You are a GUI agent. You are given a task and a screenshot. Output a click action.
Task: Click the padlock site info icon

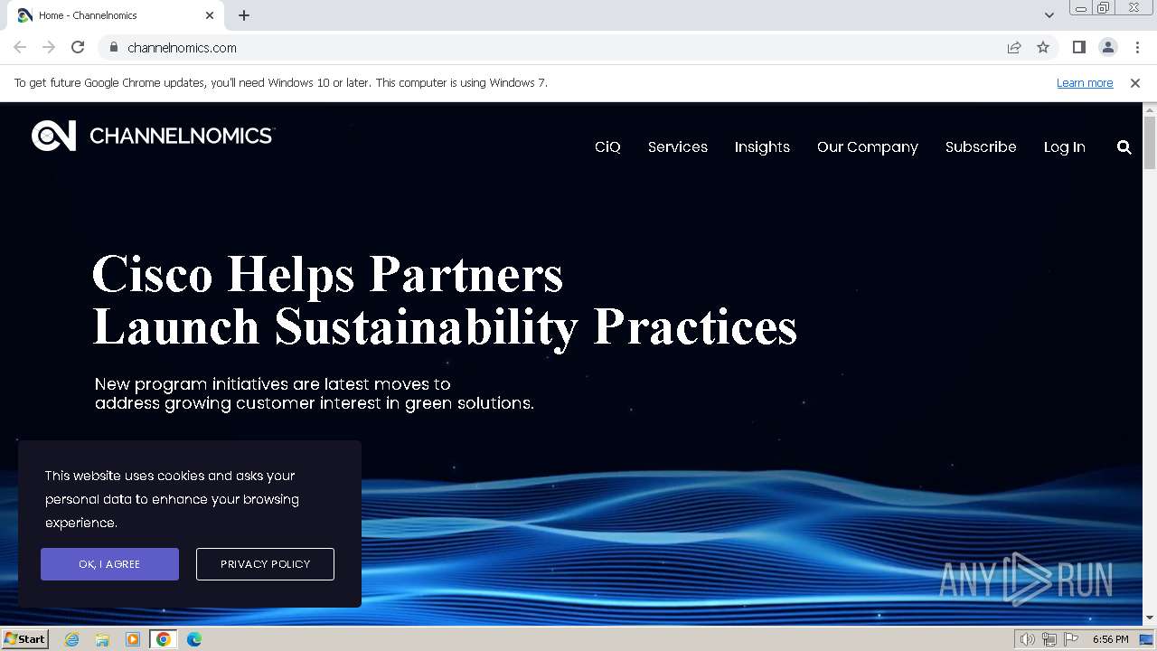point(113,47)
